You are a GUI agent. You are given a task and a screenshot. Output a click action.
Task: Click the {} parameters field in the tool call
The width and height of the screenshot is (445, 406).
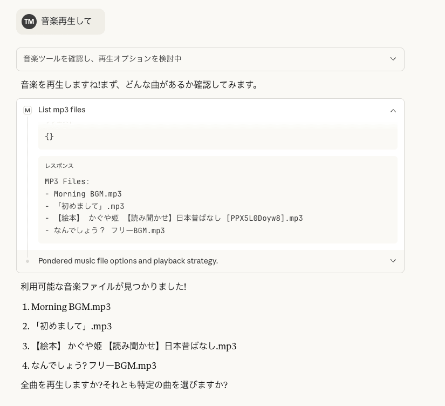pyautogui.click(x=49, y=137)
